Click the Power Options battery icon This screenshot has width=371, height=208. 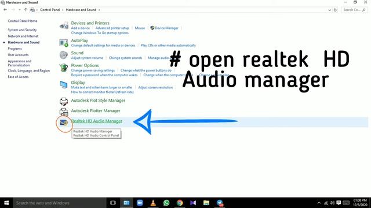coord(64,68)
